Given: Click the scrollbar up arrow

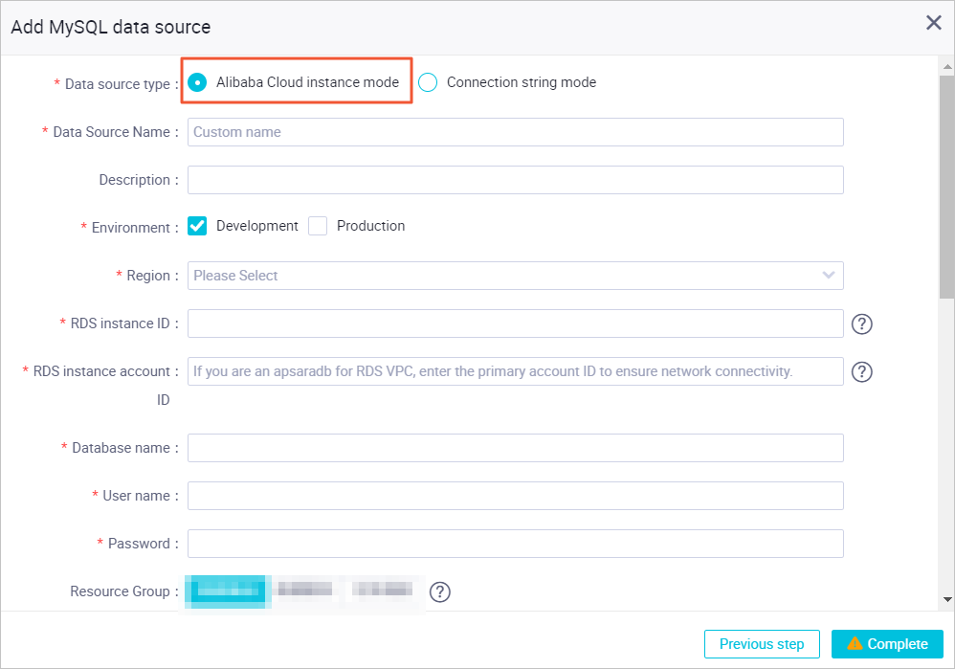Looking at the screenshot, I should tap(947, 66).
